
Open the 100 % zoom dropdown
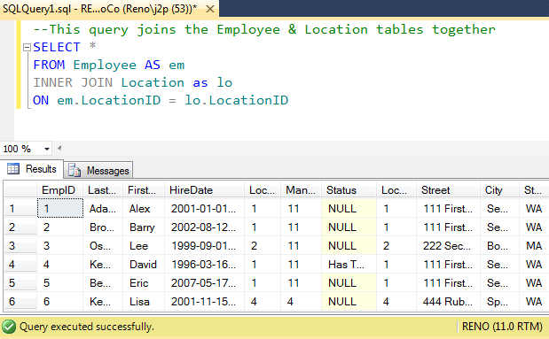[x=47, y=149]
